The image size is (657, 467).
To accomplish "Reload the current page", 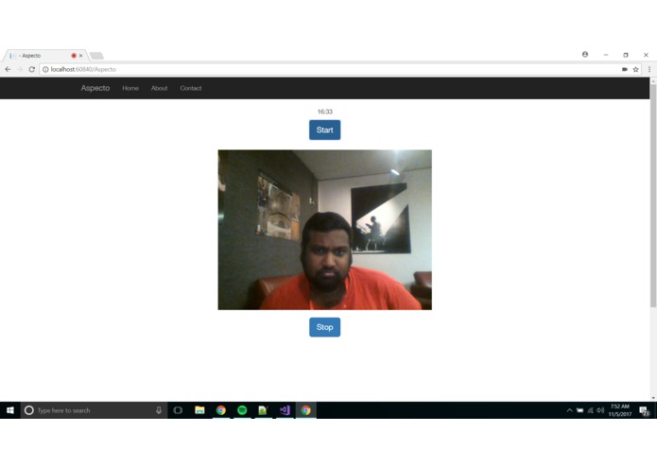I will (32, 69).
